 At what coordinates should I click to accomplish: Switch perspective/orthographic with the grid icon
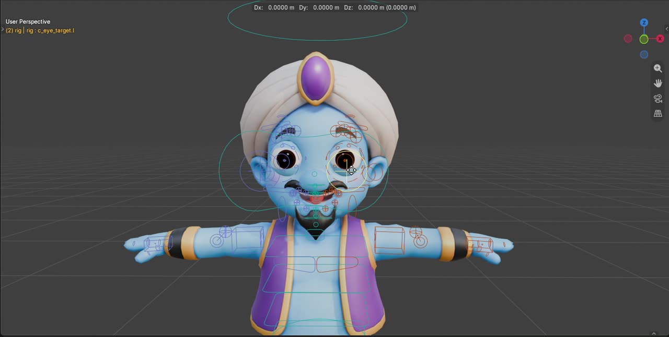[x=658, y=113]
